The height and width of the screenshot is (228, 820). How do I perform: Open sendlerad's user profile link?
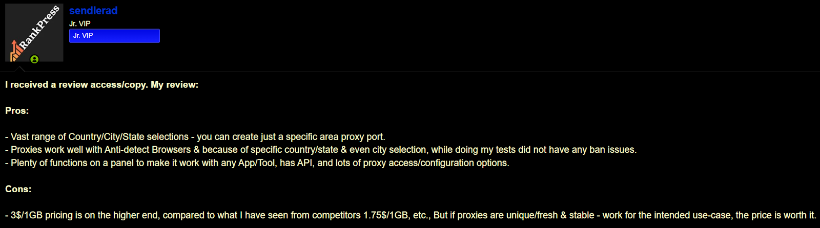click(93, 10)
